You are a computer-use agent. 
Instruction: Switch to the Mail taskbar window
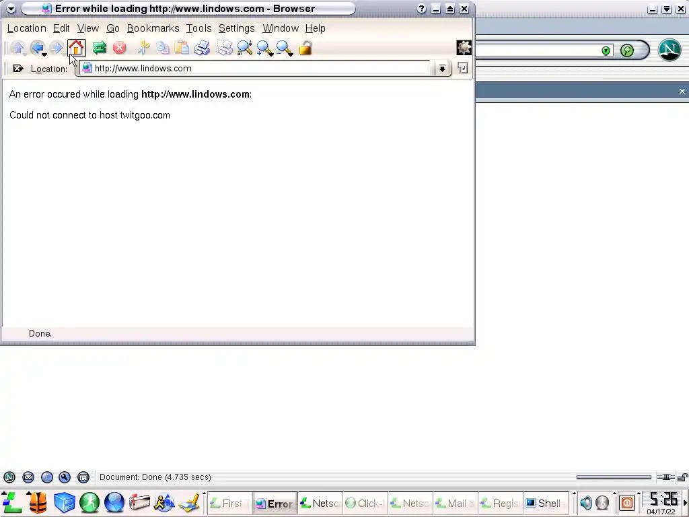click(456, 504)
